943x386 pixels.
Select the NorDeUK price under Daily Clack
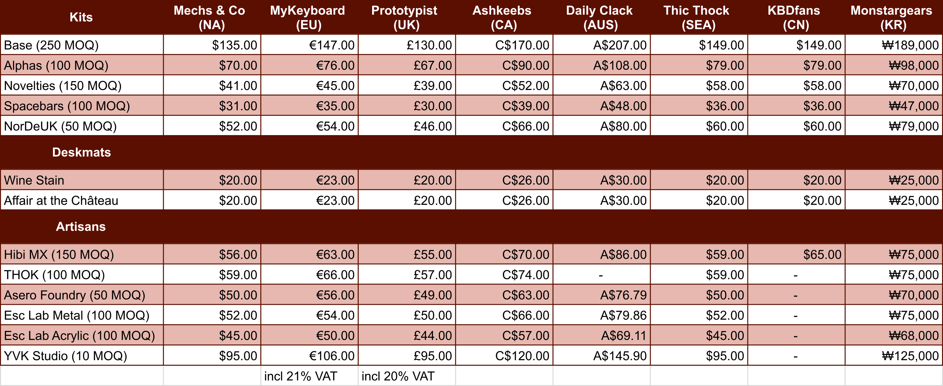(x=623, y=126)
